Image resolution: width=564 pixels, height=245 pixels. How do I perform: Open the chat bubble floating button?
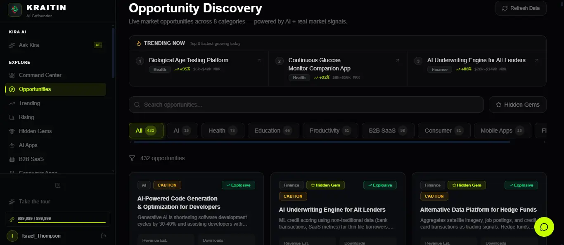544,227
